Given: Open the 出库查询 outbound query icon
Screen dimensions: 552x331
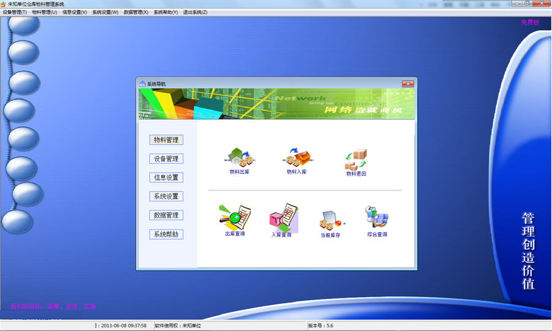Looking at the screenshot, I should click(x=235, y=218).
